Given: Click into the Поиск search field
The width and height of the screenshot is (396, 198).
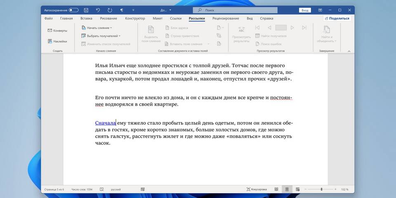Looking at the screenshot, I should coord(235,10).
